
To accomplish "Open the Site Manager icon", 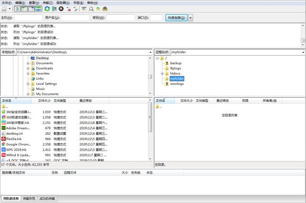I will click(4, 9).
